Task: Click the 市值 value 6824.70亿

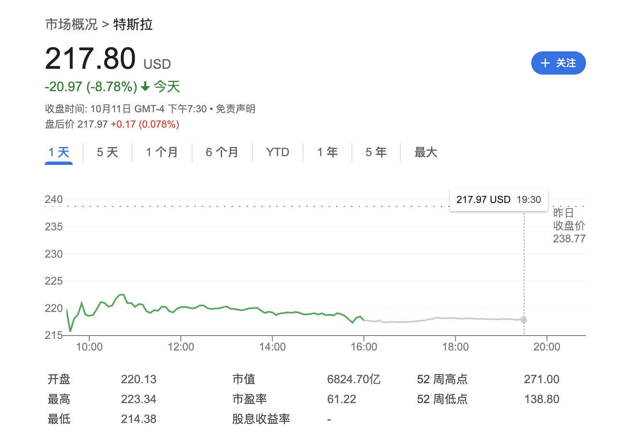Action: pos(354,379)
